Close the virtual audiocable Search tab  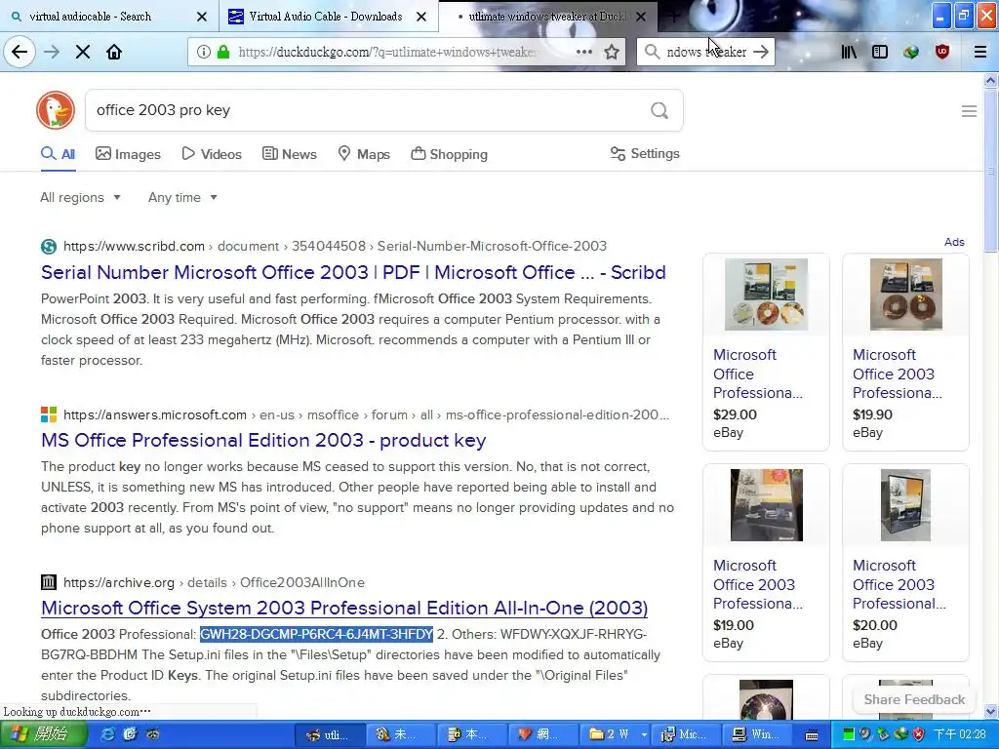point(201,17)
